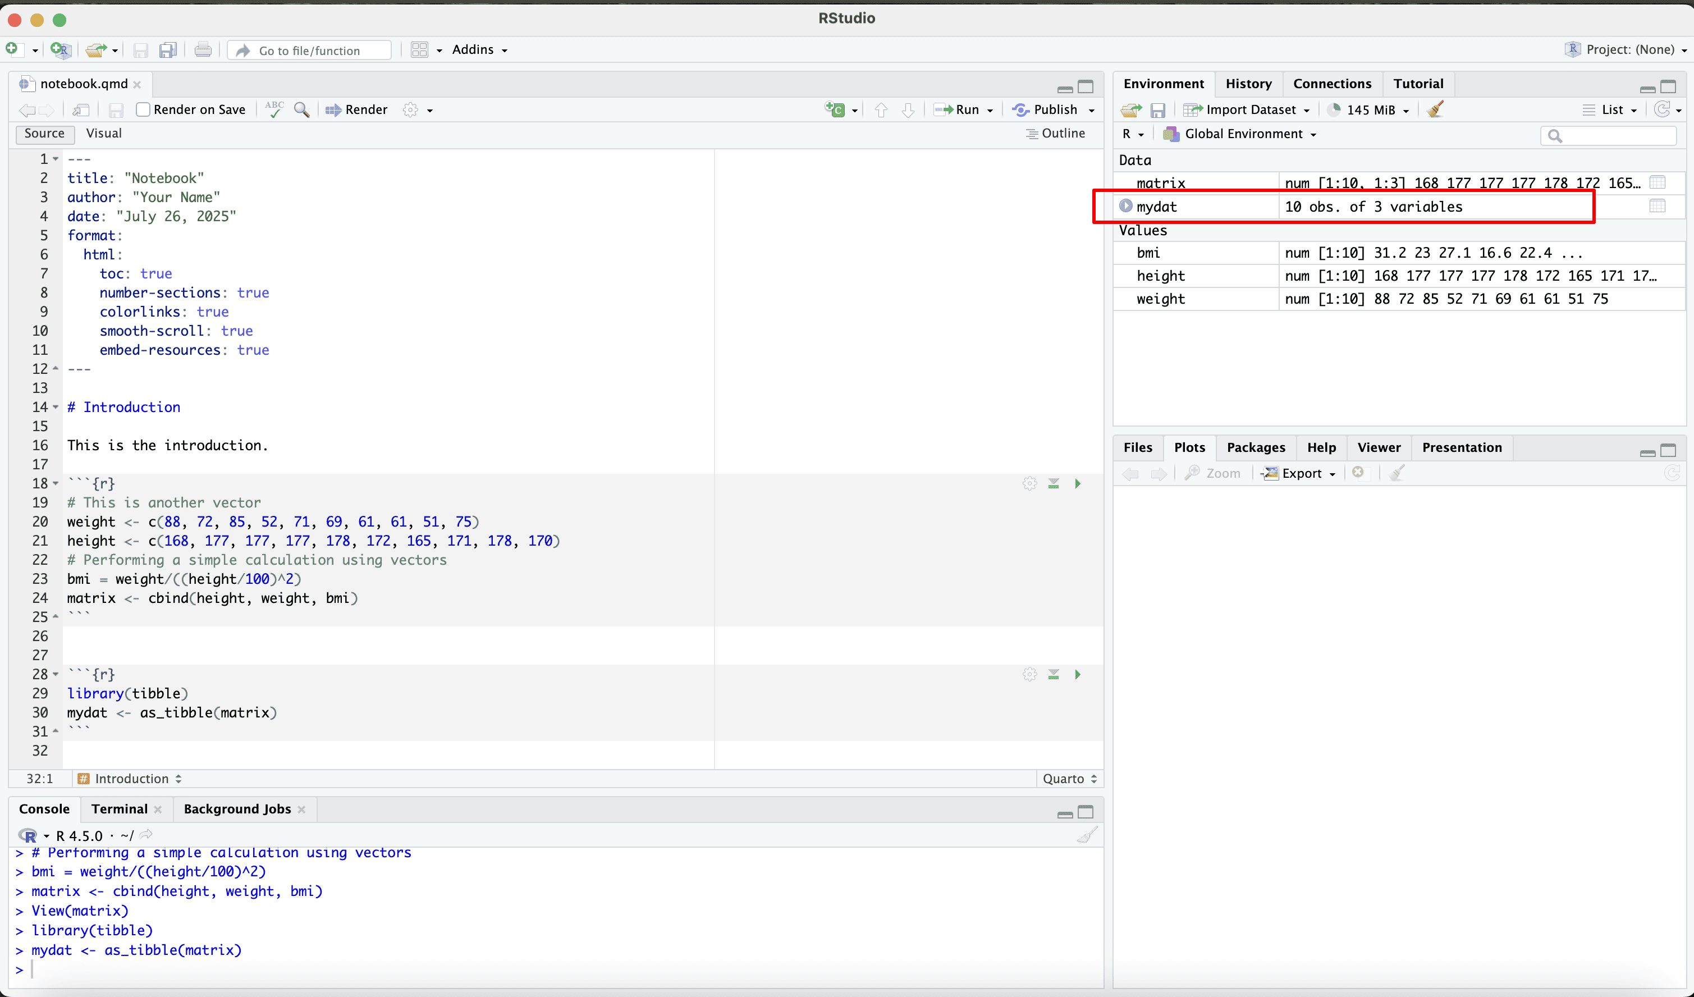Click the run-all-chunks-above icon on the line 18 chunk
1694x997 pixels.
(1054, 484)
